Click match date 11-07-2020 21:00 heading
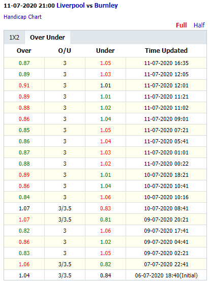210x282 pixels. (x=29, y=6)
